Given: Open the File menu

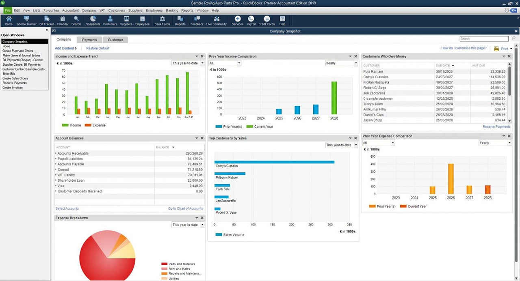Looking at the screenshot, I should tap(8, 10).
